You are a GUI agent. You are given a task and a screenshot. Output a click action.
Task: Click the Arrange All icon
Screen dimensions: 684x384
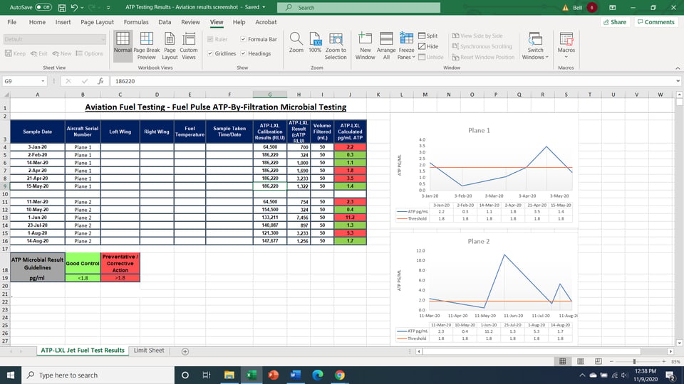386,46
